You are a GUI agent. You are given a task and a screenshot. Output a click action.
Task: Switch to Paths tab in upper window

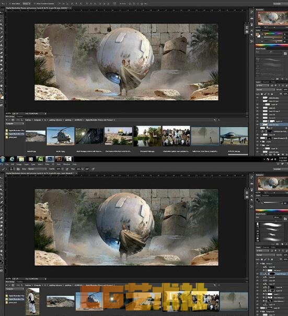[273, 82]
